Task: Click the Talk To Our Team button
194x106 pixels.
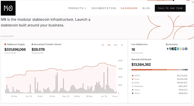Action: click(x=170, y=8)
